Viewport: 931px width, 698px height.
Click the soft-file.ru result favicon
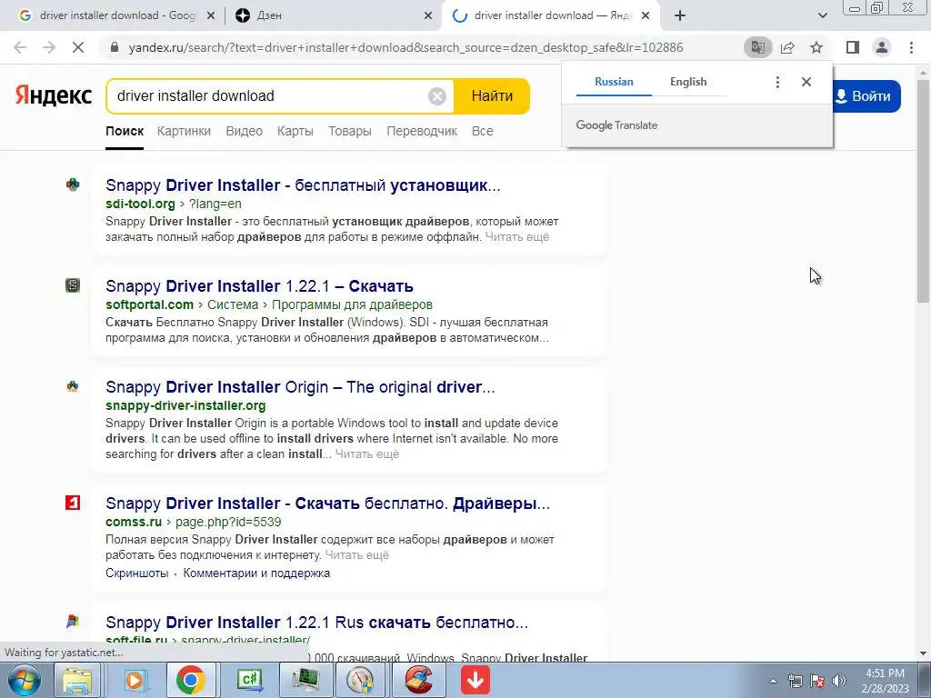(x=73, y=622)
